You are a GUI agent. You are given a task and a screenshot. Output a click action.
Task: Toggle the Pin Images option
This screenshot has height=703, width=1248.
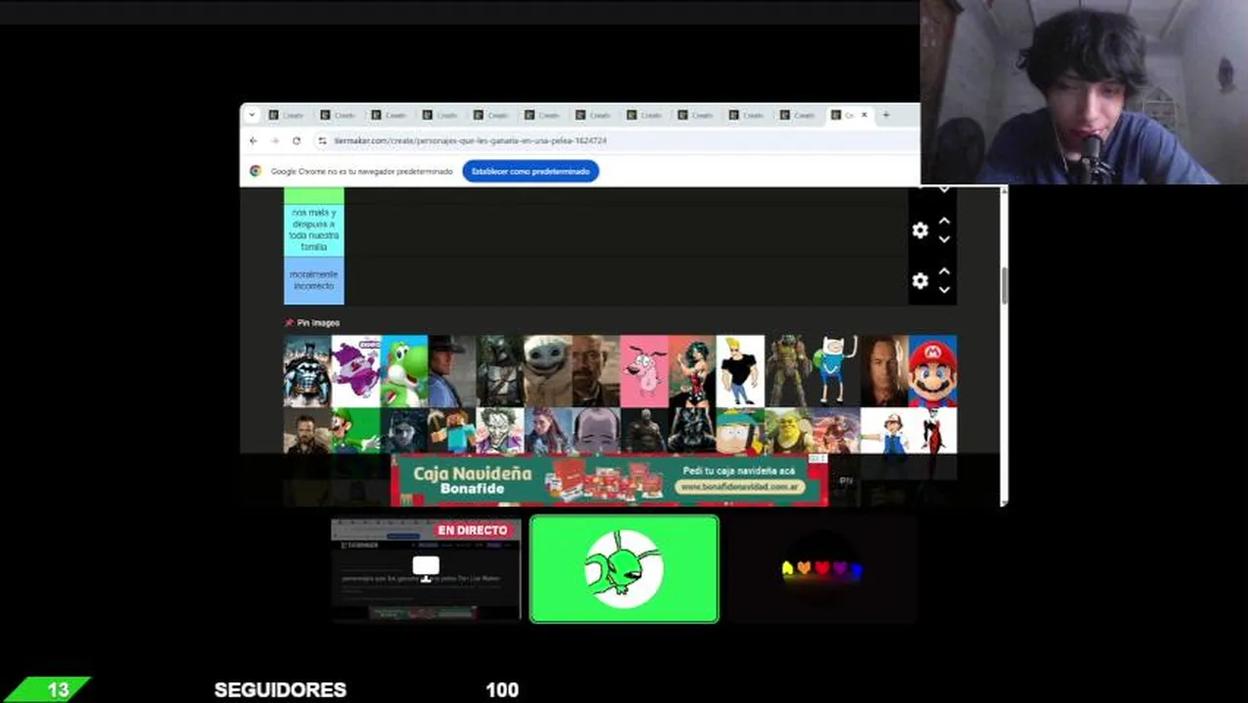(312, 322)
